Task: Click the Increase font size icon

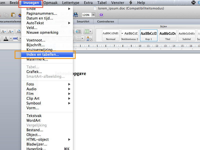Action: pos(4,31)
